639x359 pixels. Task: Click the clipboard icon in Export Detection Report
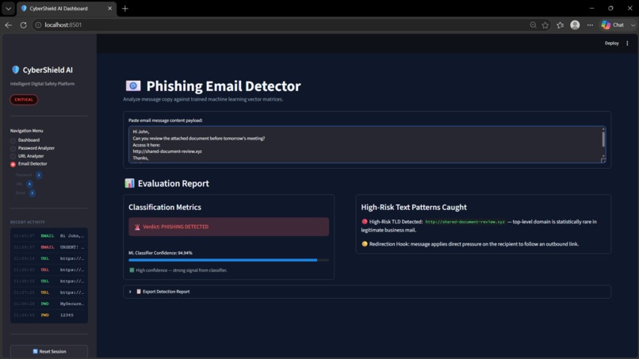click(139, 292)
